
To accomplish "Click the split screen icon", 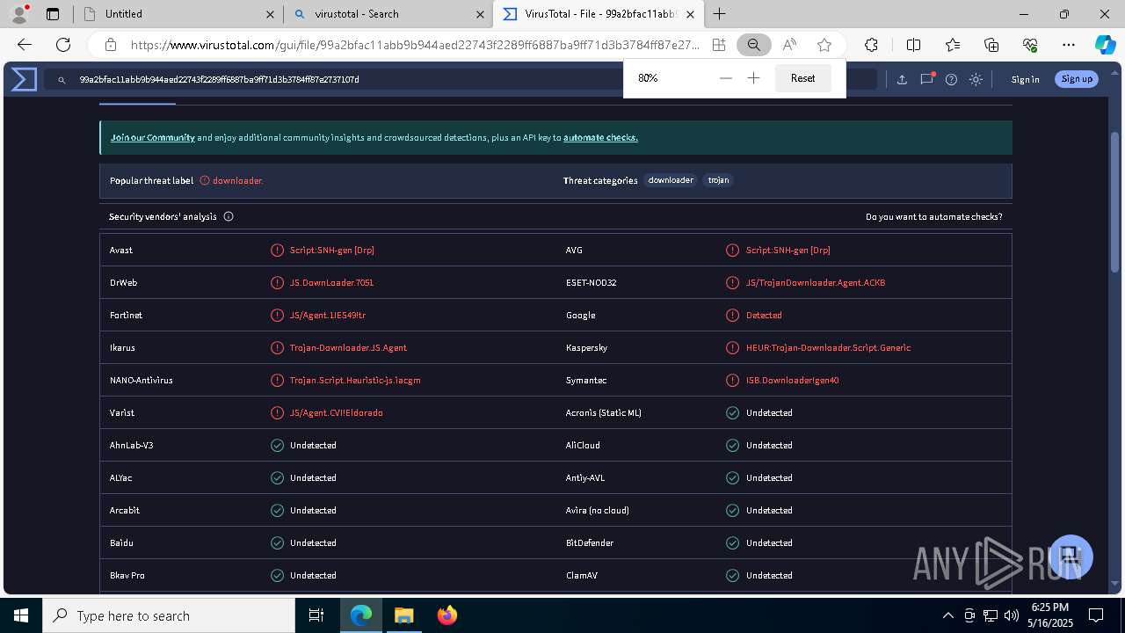I will tap(913, 45).
